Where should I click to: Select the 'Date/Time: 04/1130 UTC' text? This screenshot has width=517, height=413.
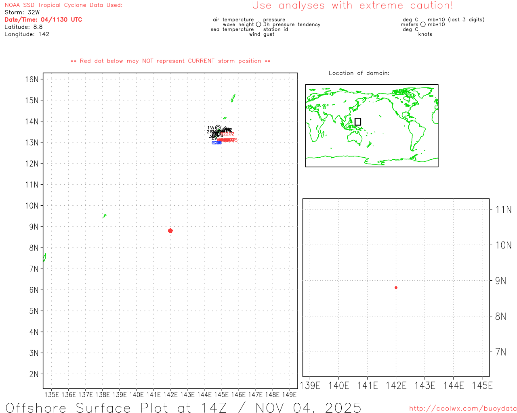pyautogui.click(x=43, y=20)
